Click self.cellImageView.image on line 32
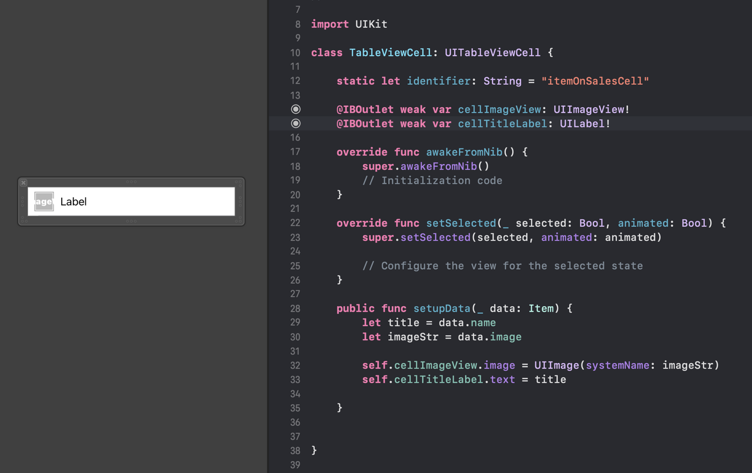This screenshot has height=473, width=752. [439, 365]
